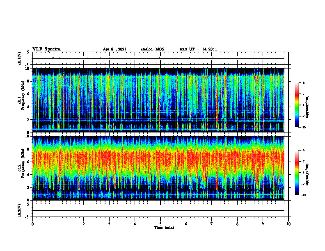Click the "station=MOS" label
This screenshot has width=325, height=251.
pos(153,49)
